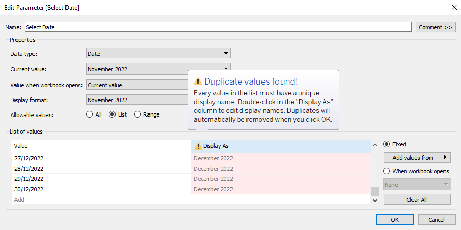
Task: Cancel the parameter edit
Action: [x=436, y=220]
